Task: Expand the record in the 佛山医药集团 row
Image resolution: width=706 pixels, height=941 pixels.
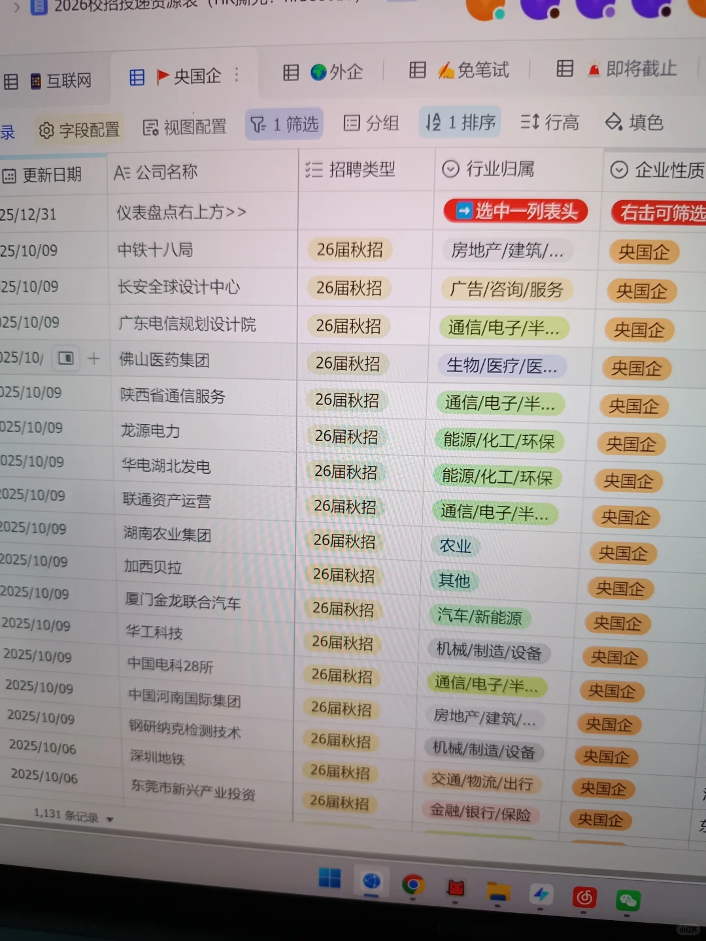Action: (65, 358)
